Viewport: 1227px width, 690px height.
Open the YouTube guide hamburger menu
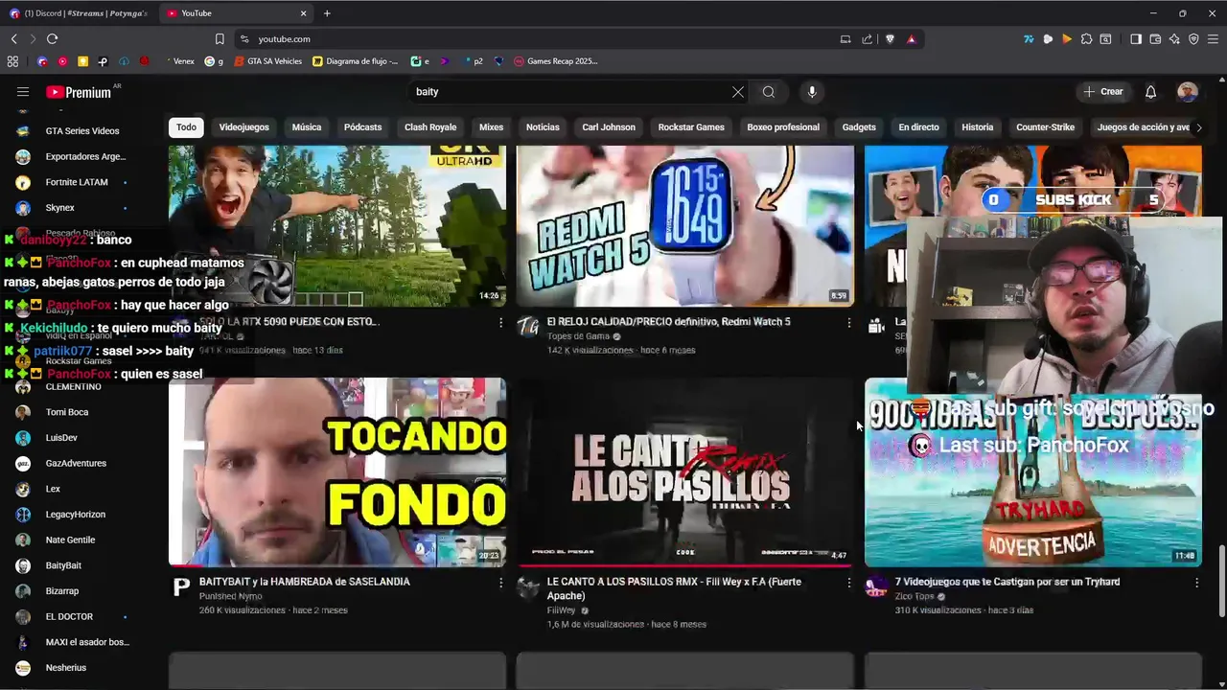(x=23, y=92)
